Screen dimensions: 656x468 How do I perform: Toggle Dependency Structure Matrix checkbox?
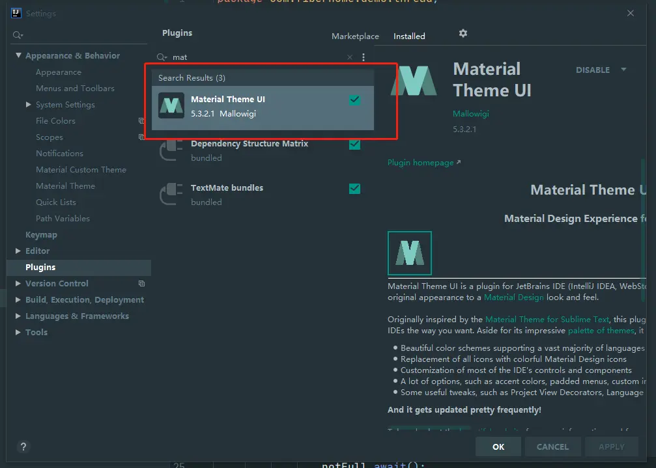pos(354,144)
